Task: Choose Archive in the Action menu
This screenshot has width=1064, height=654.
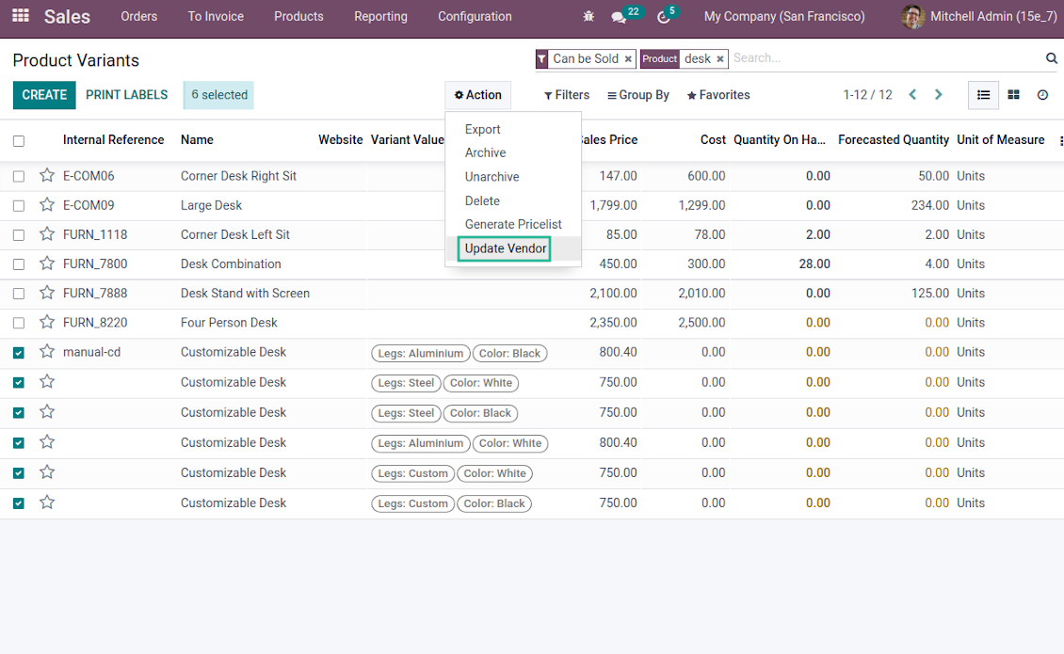Action: [x=485, y=152]
